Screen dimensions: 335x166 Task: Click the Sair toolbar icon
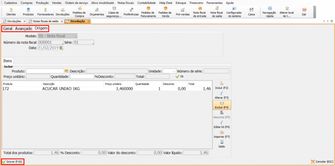[x=304, y=12]
